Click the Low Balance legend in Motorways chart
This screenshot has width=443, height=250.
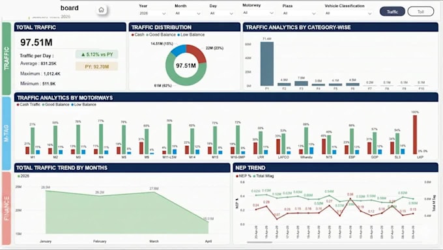pos(83,105)
